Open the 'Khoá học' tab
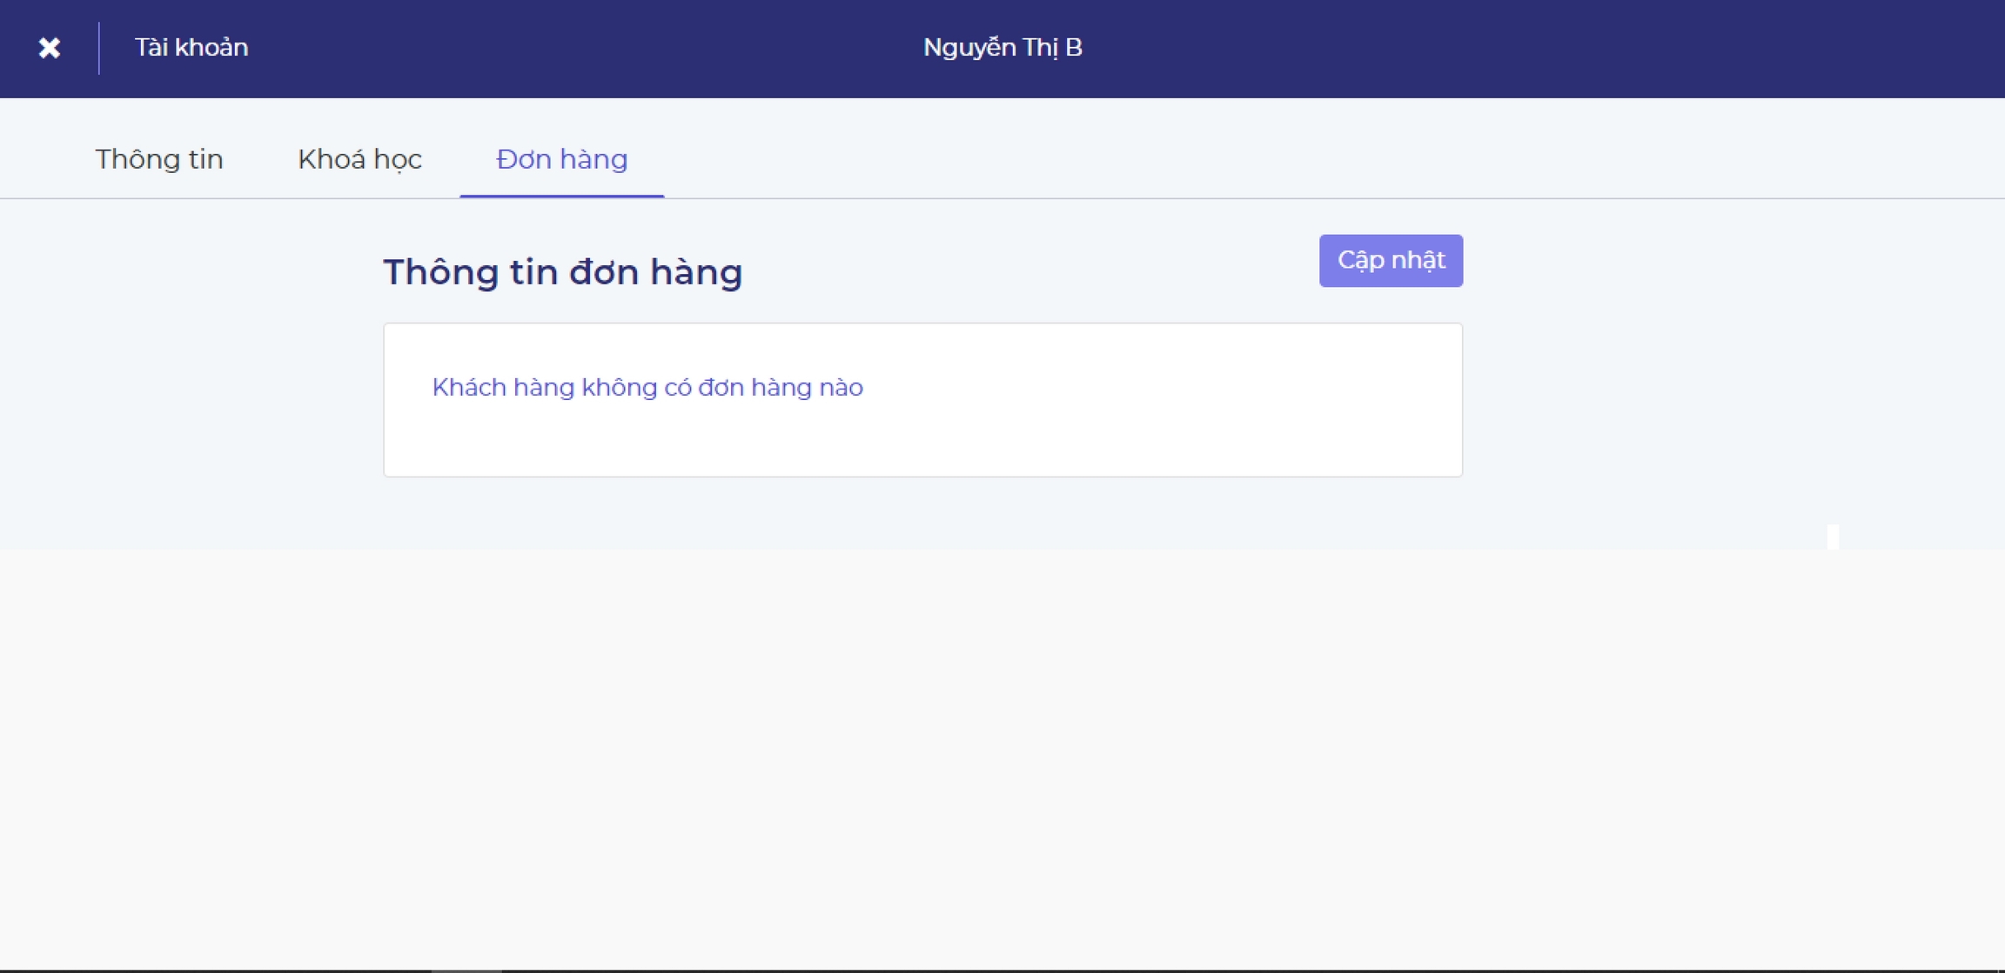Image resolution: width=2005 pixels, height=973 pixels. [x=359, y=159]
